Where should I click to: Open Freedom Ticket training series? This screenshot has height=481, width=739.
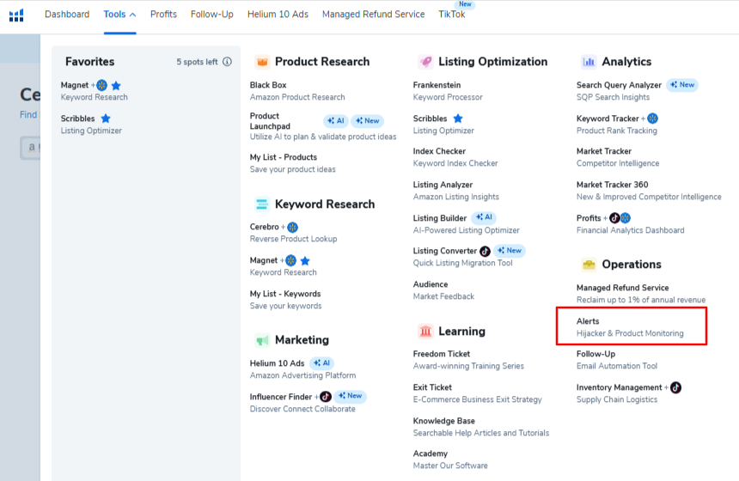click(x=442, y=354)
